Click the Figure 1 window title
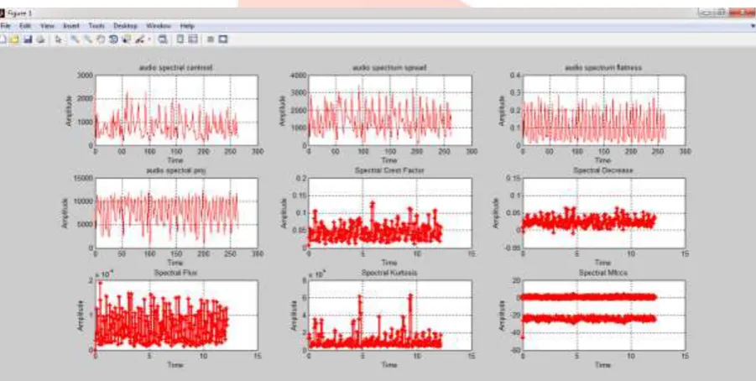The image size is (756, 381). click(21, 13)
